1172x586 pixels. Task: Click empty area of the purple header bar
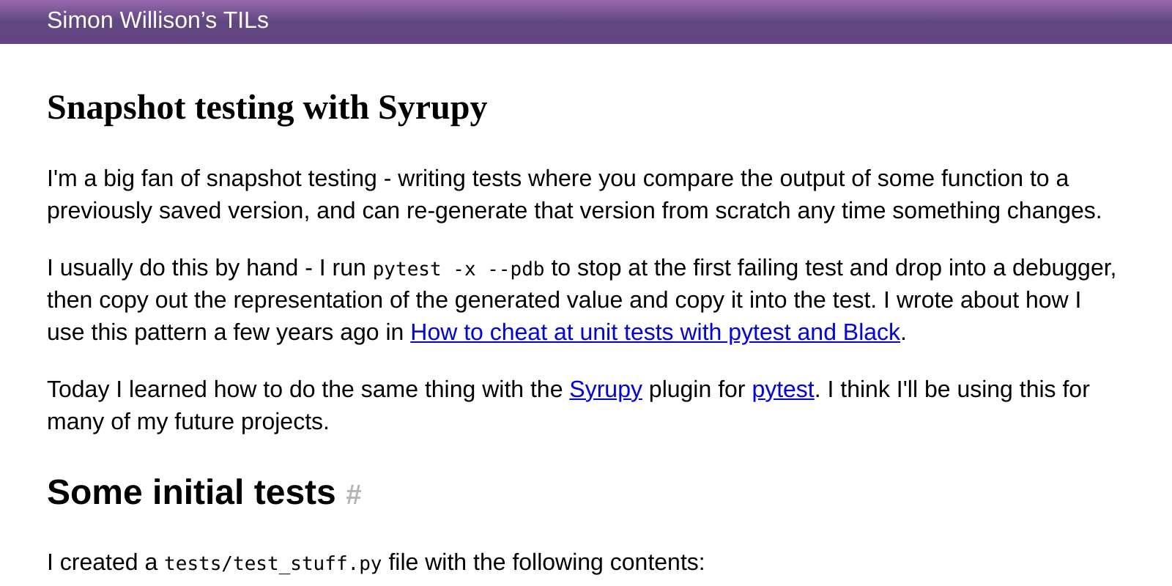[718, 21]
